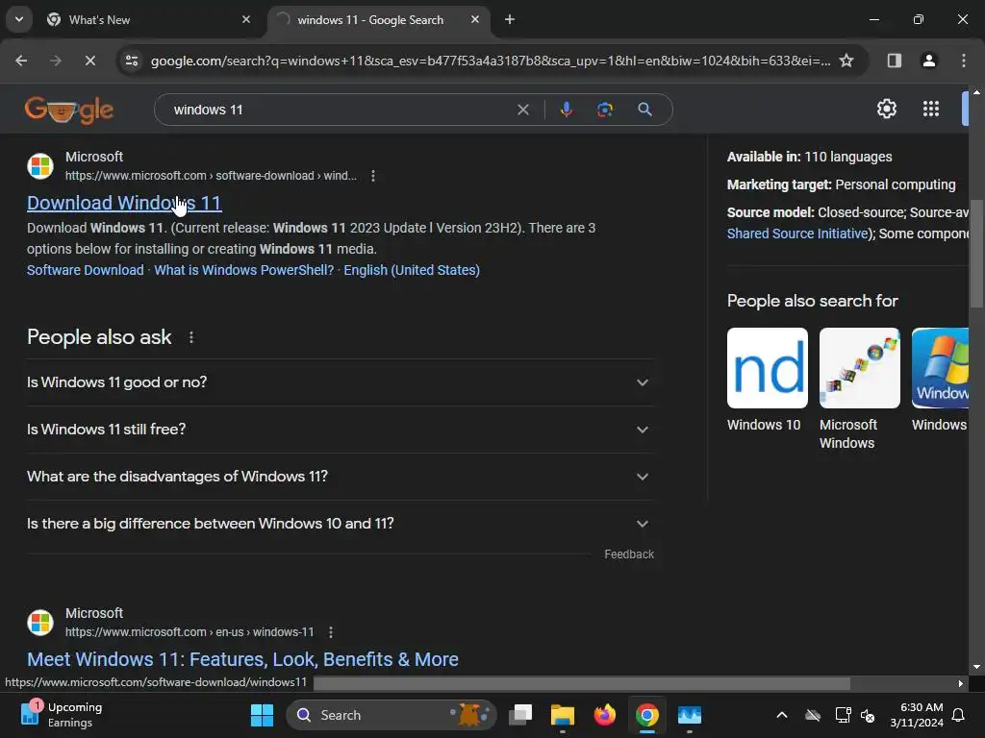Image resolution: width=985 pixels, height=738 pixels.
Task: Open Task View from the taskbar
Action: tap(520, 715)
